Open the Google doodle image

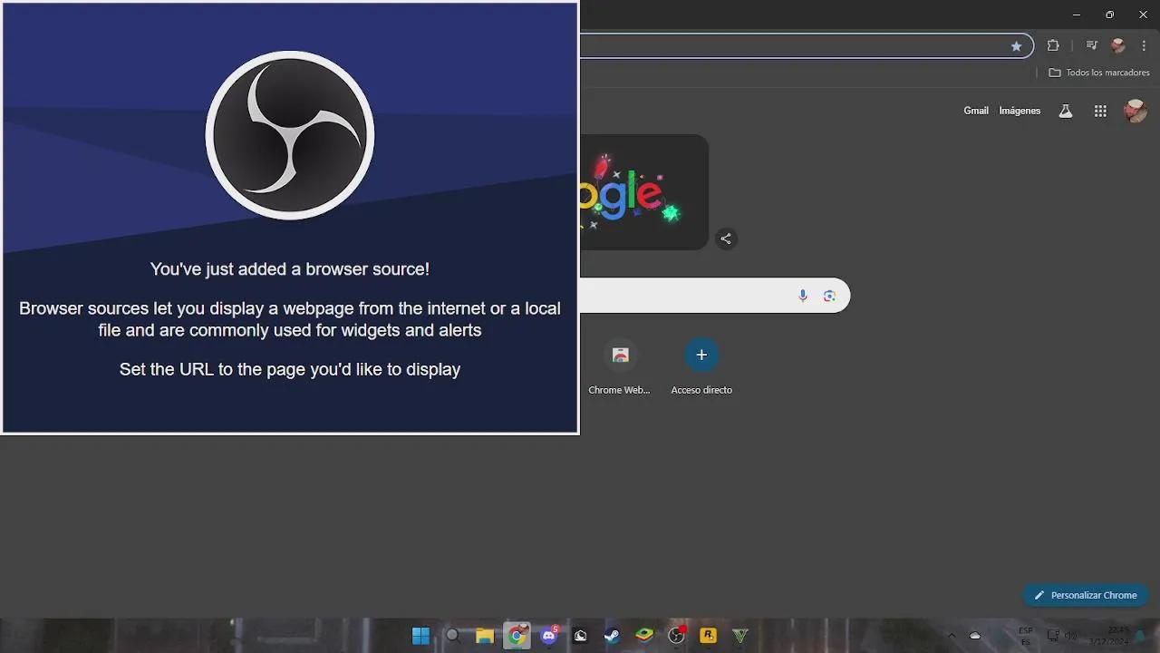click(643, 192)
